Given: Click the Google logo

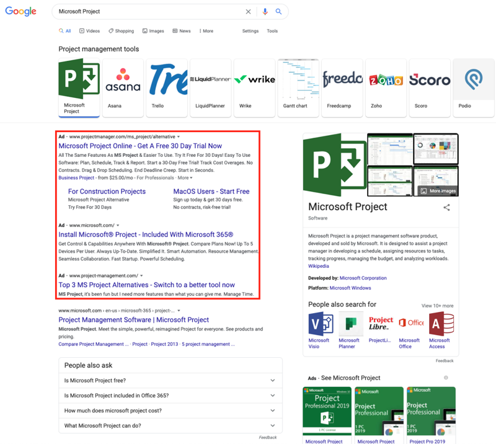Looking at the screenshot, I should 20,11.
